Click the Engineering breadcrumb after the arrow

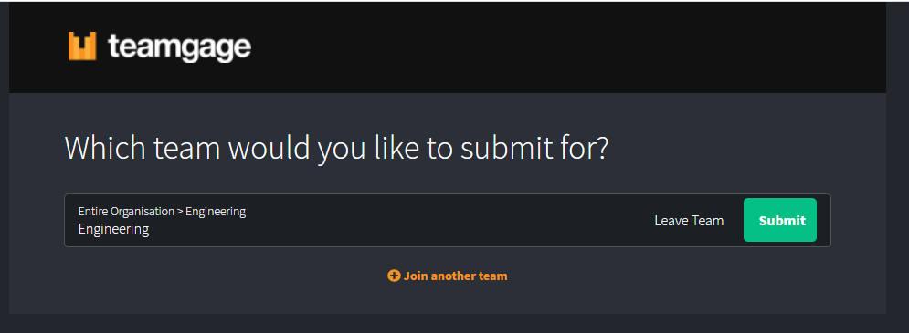[x=216, y=212]
